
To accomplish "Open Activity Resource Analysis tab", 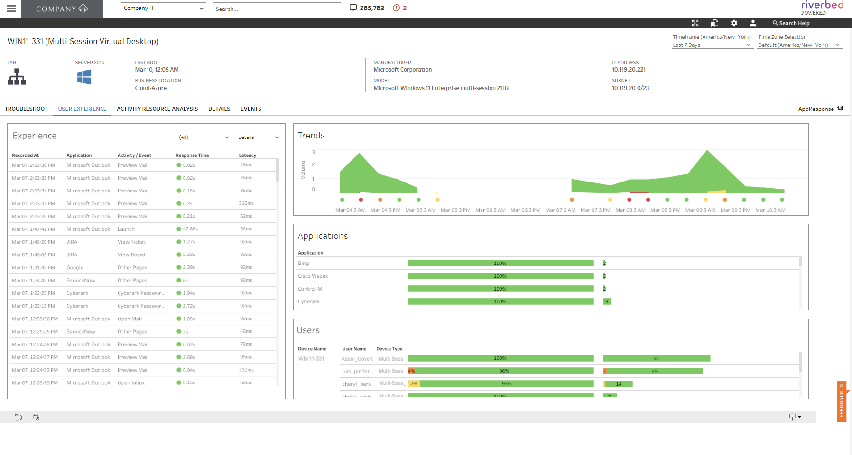I will coord(157,109).
